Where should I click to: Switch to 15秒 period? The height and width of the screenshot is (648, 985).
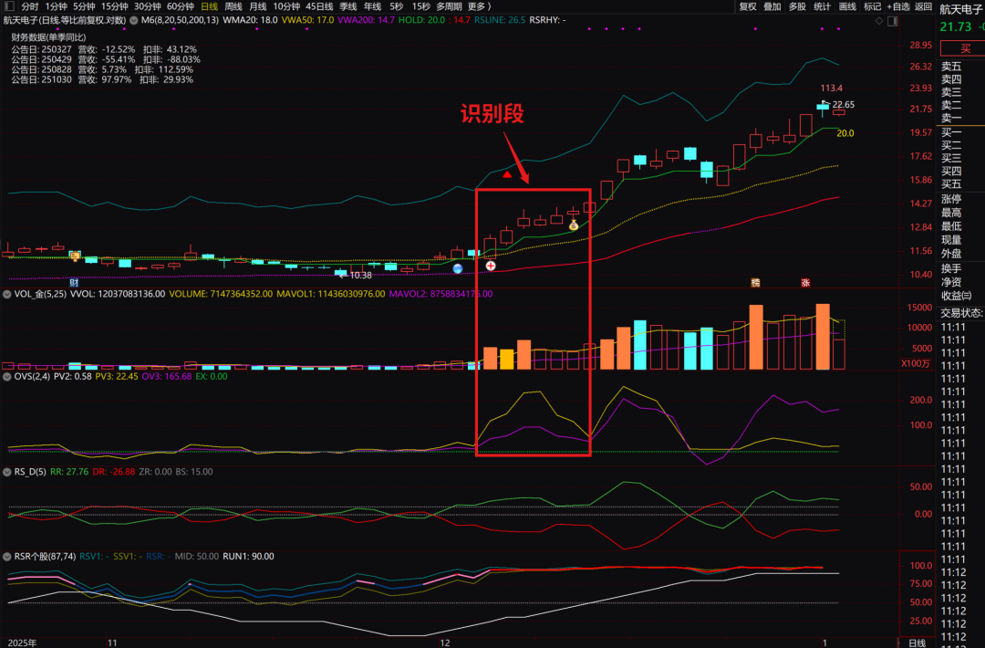pyautogui.click(x=420, y=6)
